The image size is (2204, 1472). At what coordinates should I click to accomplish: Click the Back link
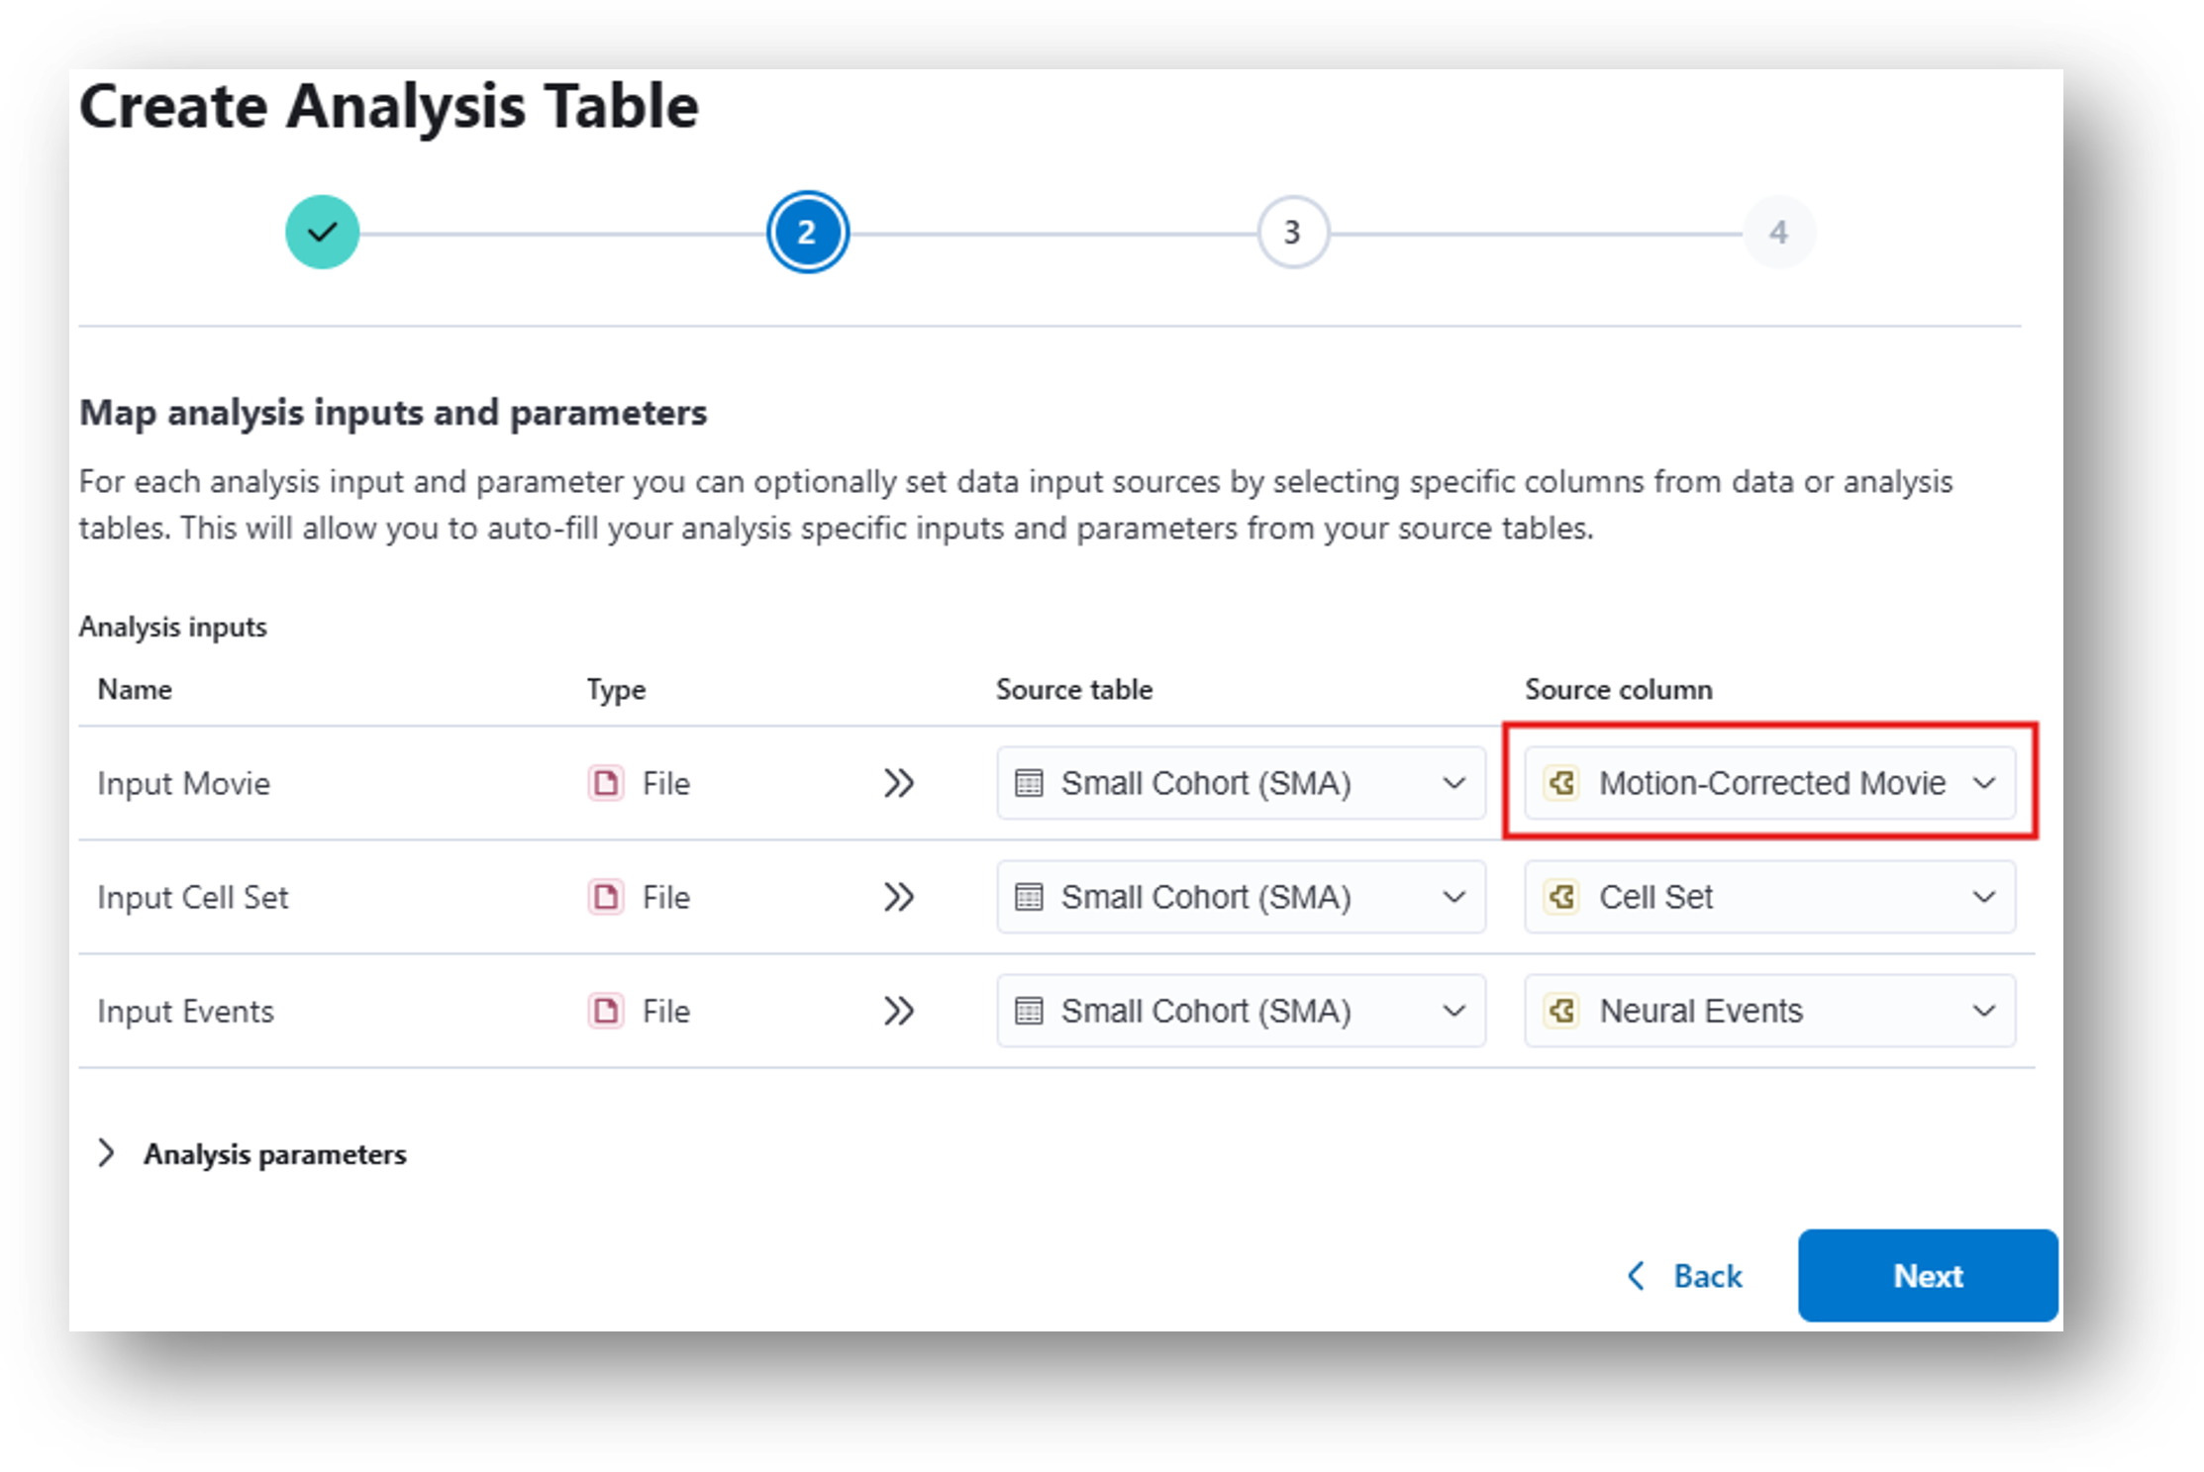tap(1686, 1276)
